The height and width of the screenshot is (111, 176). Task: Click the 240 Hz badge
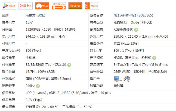click(26, 6)
